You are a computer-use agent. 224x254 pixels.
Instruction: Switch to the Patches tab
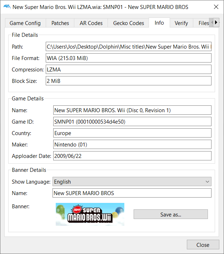(x=60, y=23)
